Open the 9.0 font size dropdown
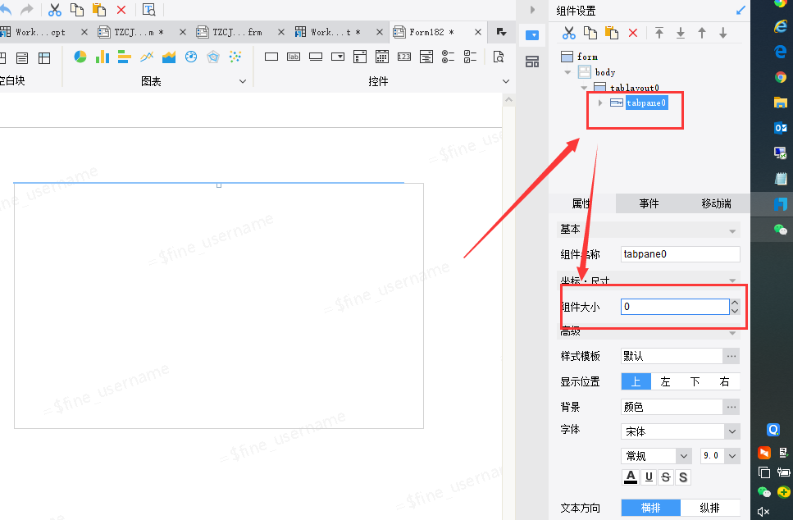The height and width of the screenshot is (520, 793). click(720, 456)
